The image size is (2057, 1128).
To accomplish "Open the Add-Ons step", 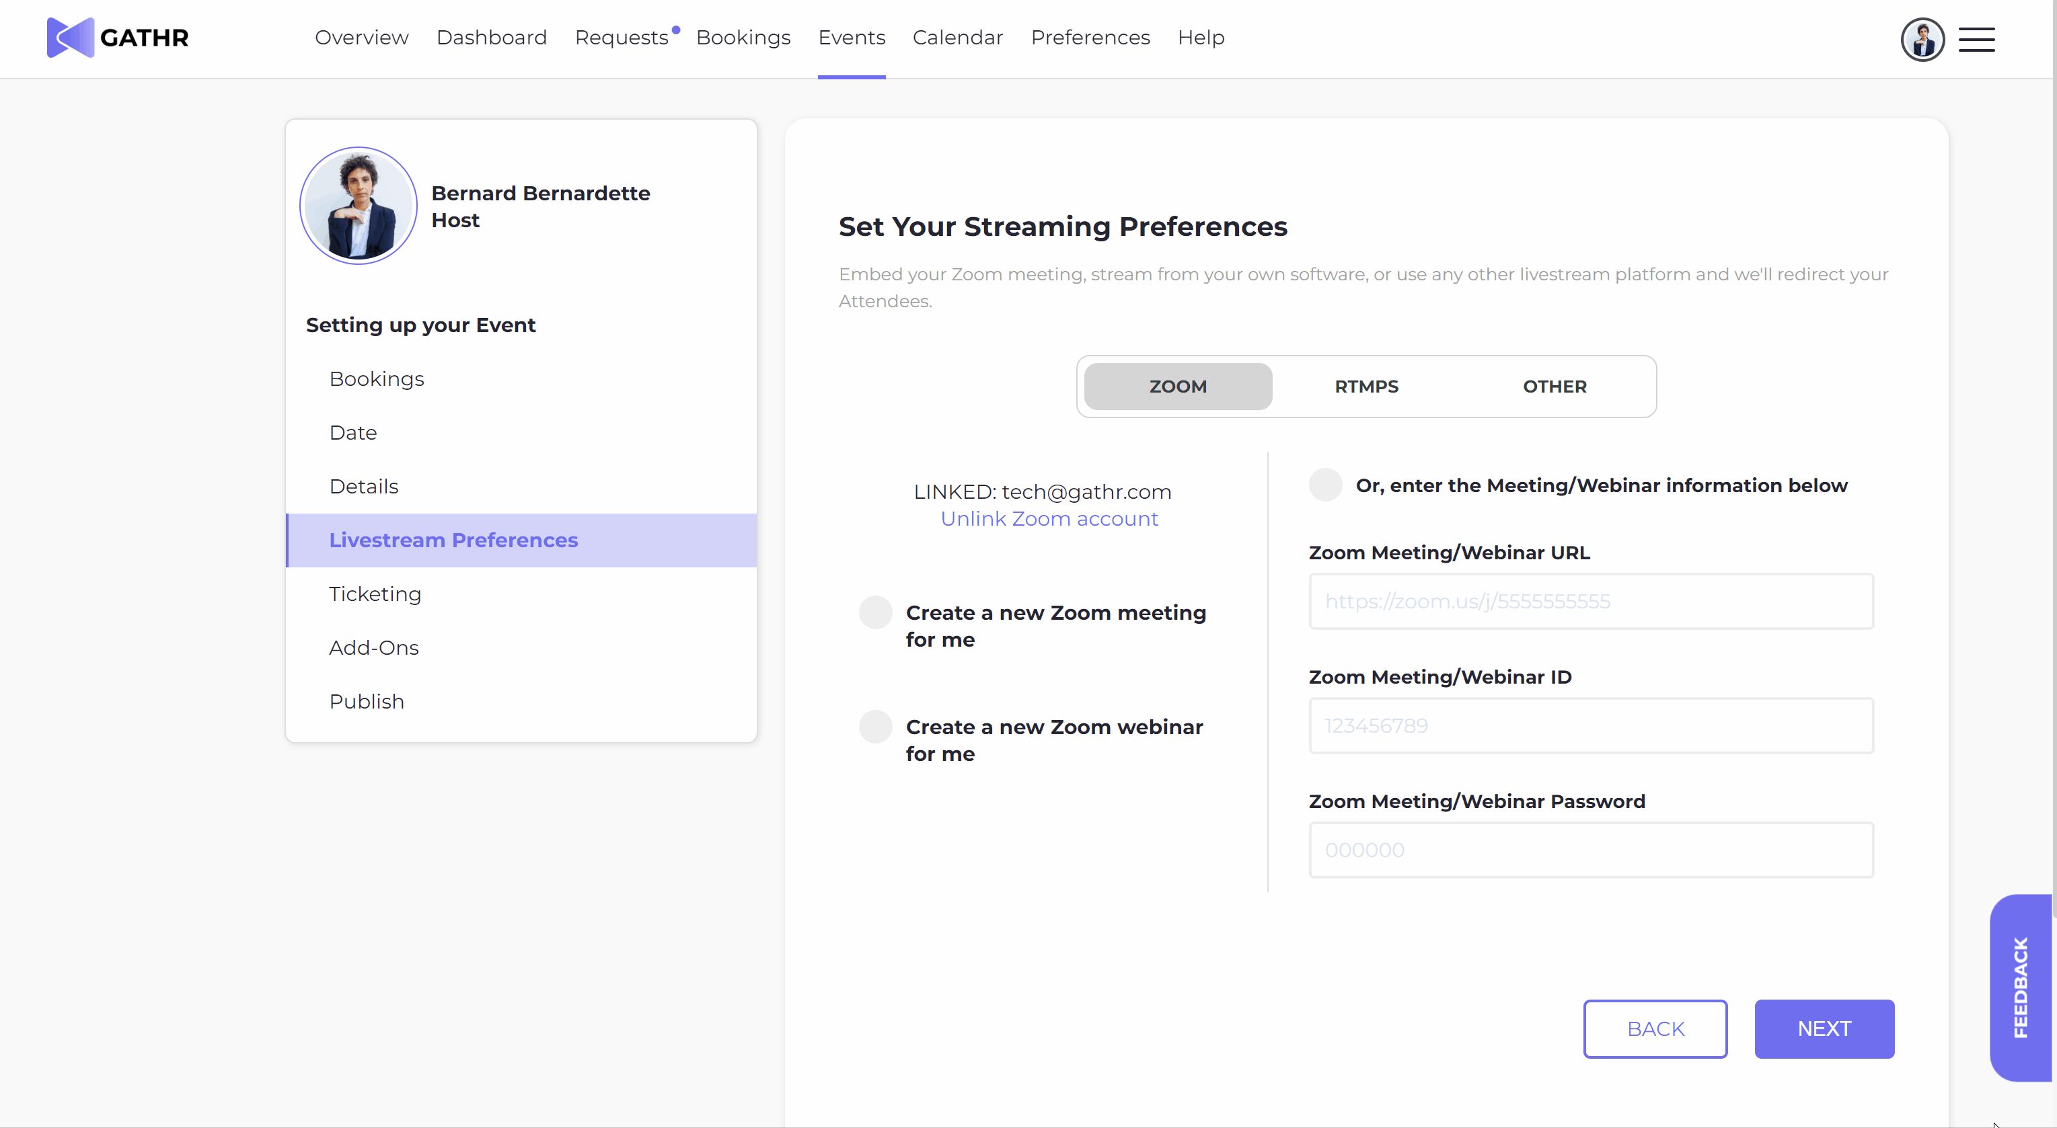I will click(521, 648).
